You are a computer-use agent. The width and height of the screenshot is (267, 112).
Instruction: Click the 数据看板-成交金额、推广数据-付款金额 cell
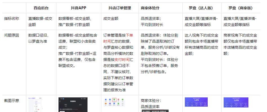pos(75,22)
